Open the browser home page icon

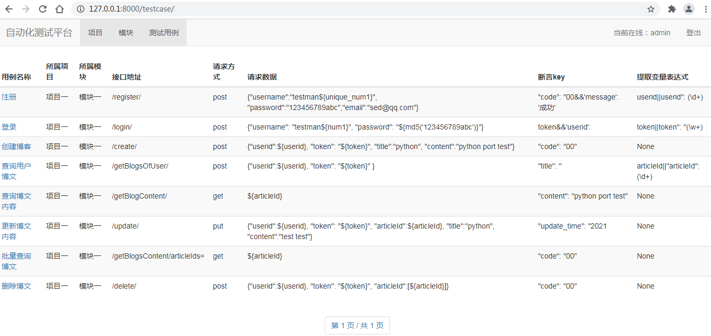coord(60,9)
